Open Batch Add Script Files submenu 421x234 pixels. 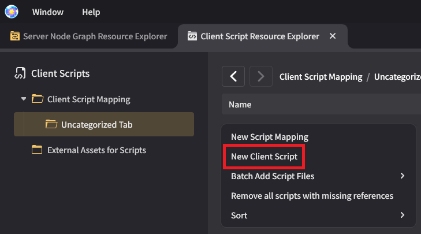tap(318, 176)
